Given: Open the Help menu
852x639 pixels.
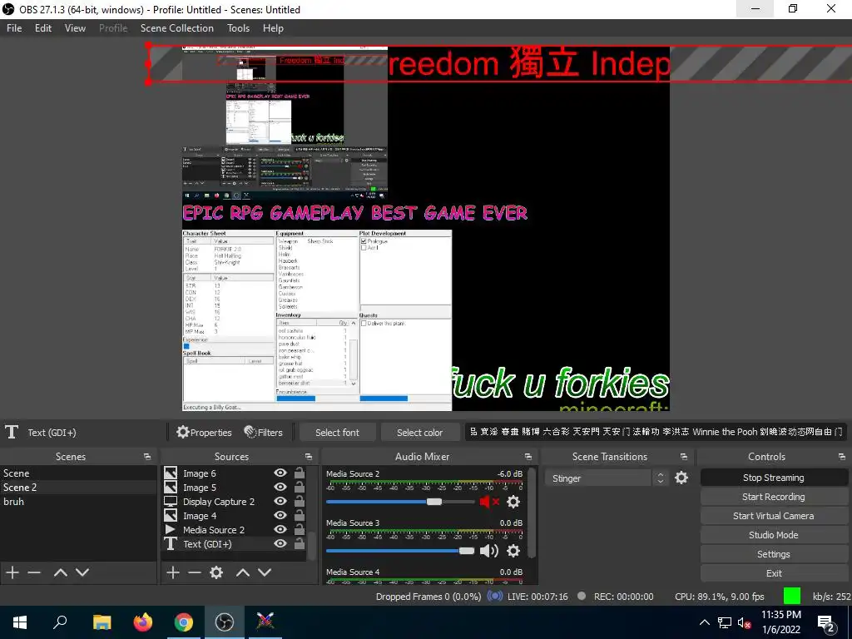Looking at the screenshot, I should 273,28.
